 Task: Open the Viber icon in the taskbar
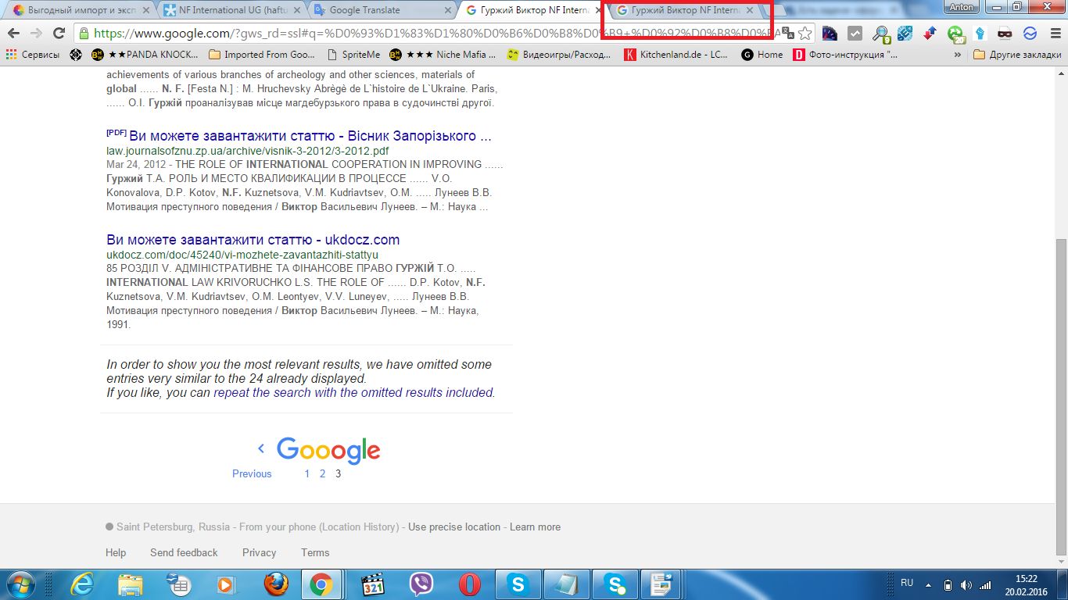coord(422,584)
